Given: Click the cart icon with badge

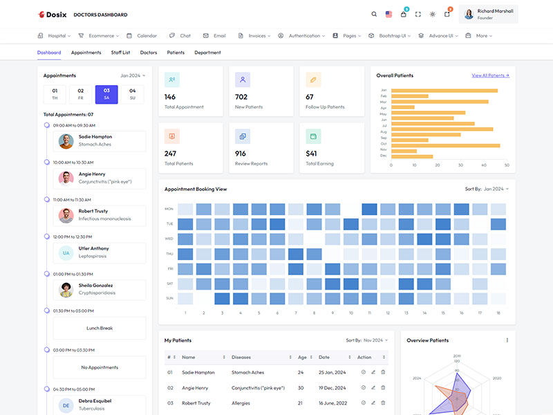Looking at the screenshot, I should [x=403, y=12].
